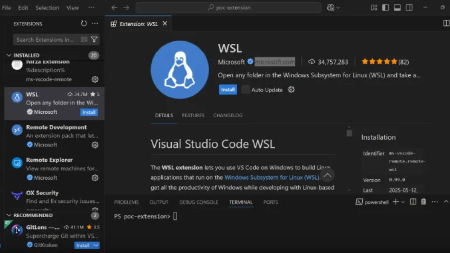Open terminal panel more actions
The image size is (450, 253).
[x=435, y=201]
